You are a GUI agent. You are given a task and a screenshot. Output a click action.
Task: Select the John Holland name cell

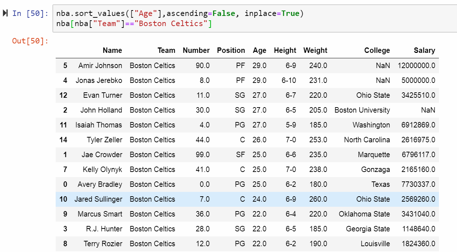click(x=101, y=110)
